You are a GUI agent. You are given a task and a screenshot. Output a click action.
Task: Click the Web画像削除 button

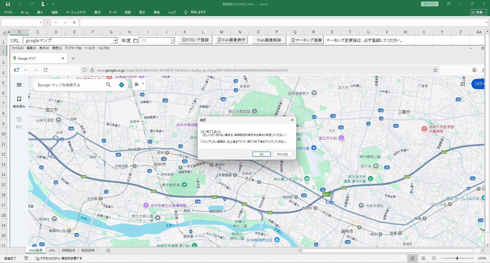269,40
